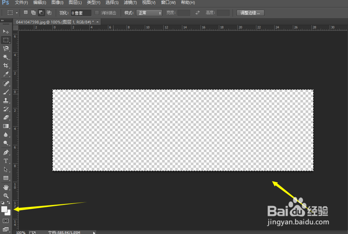
Task: Open the 图像(I) menu
Action: (x=57, y=3)
